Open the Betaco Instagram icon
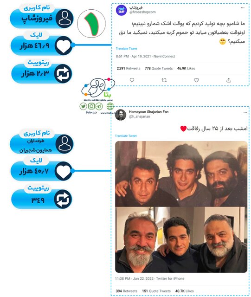 pos(91,106)
